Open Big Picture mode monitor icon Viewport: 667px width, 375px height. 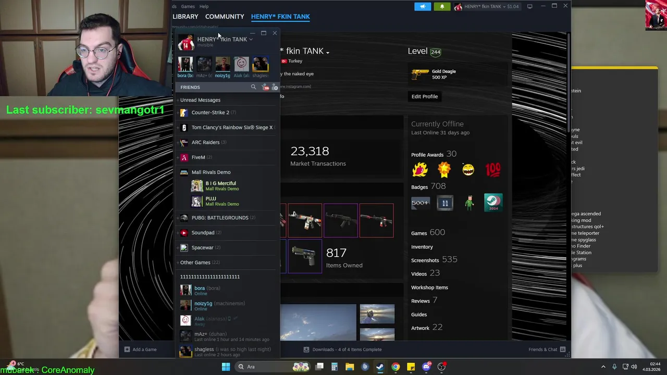coord(529,6)
